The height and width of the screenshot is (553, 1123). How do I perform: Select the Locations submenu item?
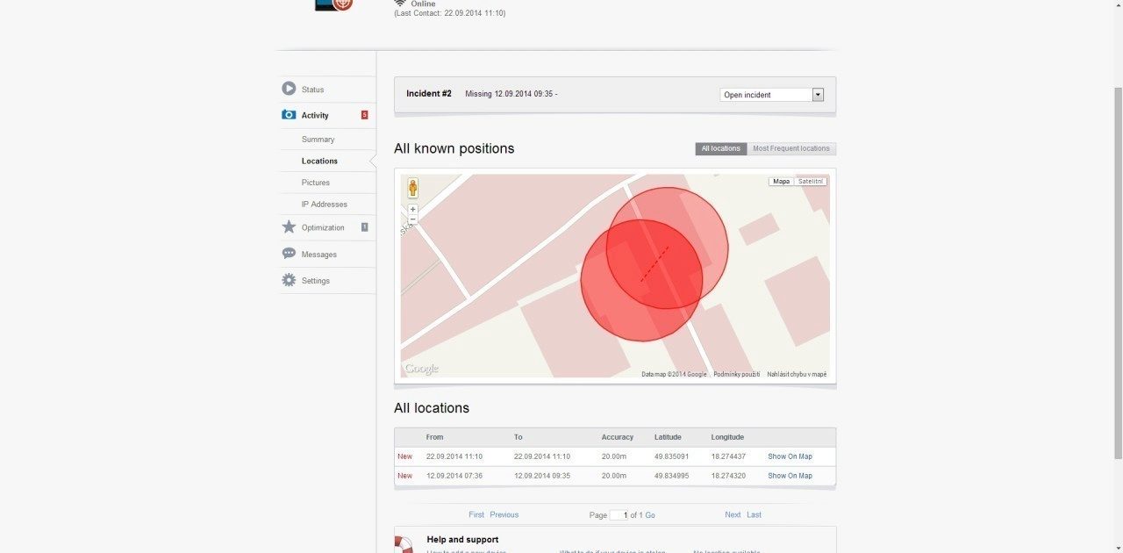pyautogui.click(x=319, y=161)
